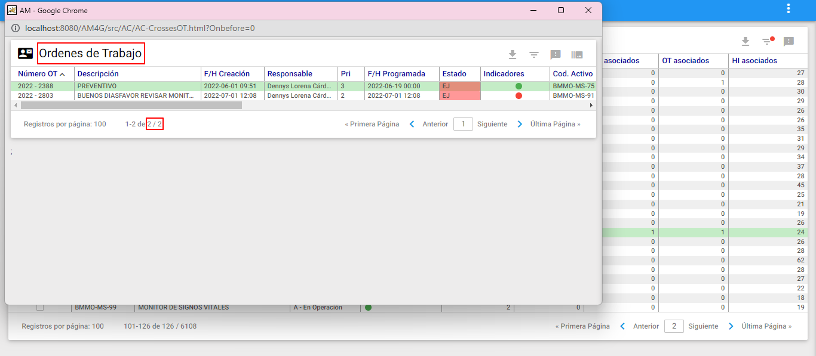The height and width of the screenshot is (356, 816).
Task: Click « Primera Página in popup
Action: [x=372, y=124]
